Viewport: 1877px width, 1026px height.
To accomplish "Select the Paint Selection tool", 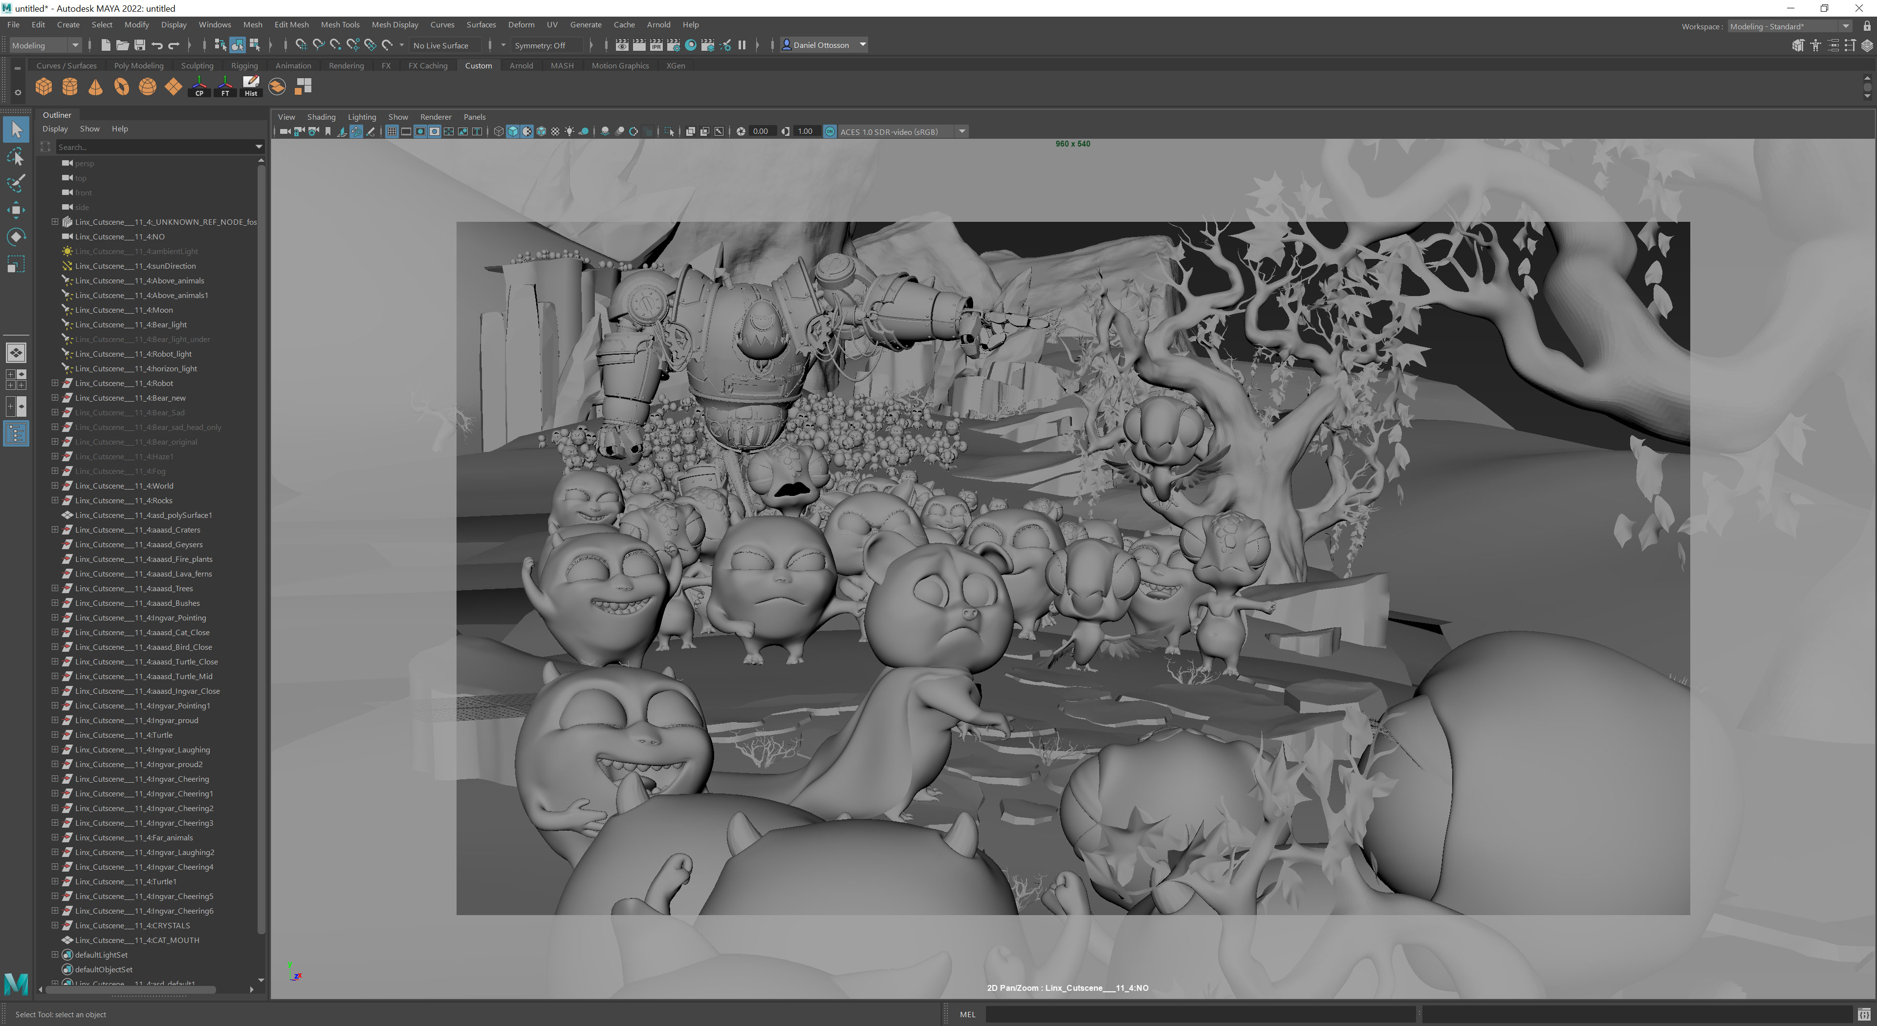I will (16, 183).
